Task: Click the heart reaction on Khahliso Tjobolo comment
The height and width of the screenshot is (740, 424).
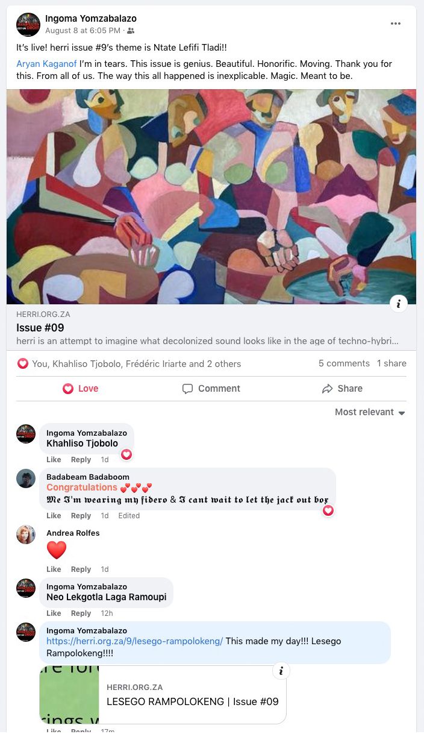Action: (x=126, y=454)
